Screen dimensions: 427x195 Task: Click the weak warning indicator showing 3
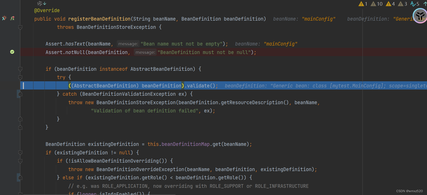[403, 4]
